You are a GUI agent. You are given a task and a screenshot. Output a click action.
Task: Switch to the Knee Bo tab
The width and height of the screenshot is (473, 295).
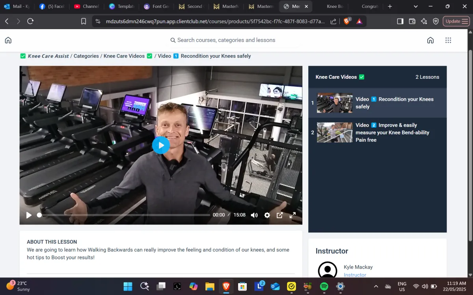pos(334,6)
